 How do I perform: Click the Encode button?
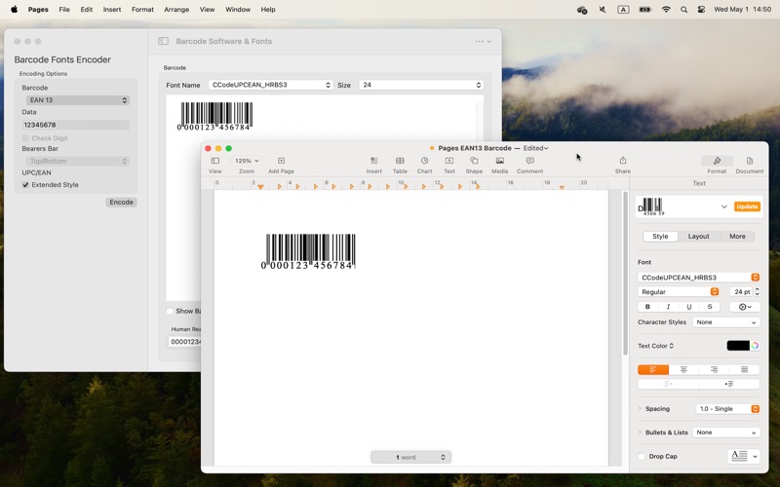[x=121, y=203]
